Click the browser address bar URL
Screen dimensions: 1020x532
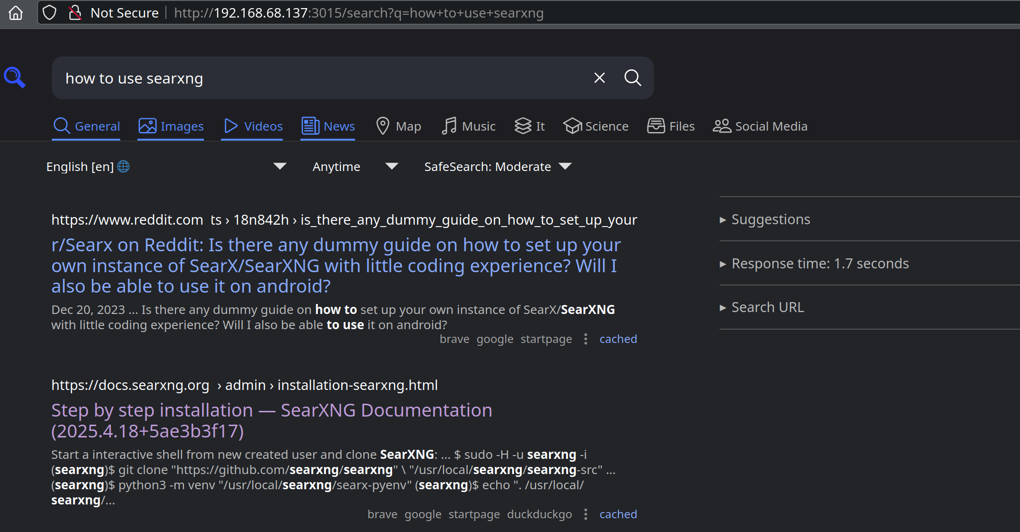359,13
